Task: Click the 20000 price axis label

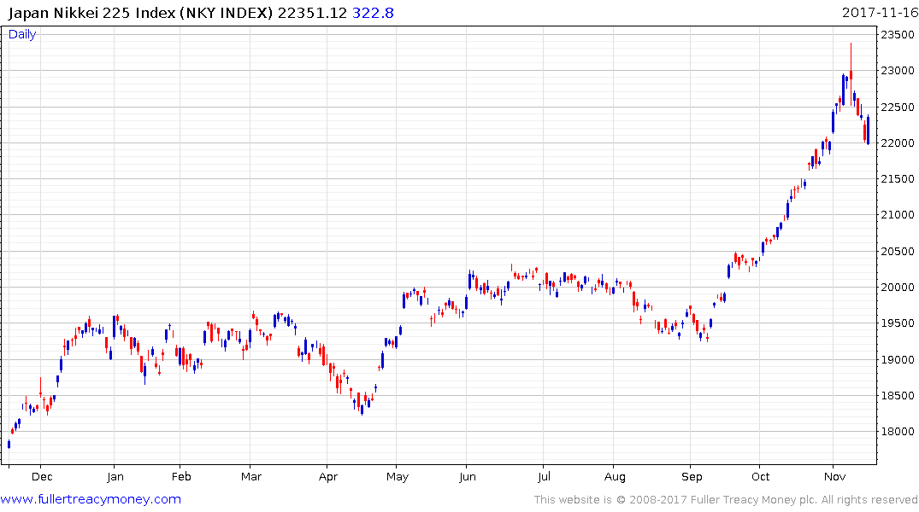Action: tap(898, 288)
